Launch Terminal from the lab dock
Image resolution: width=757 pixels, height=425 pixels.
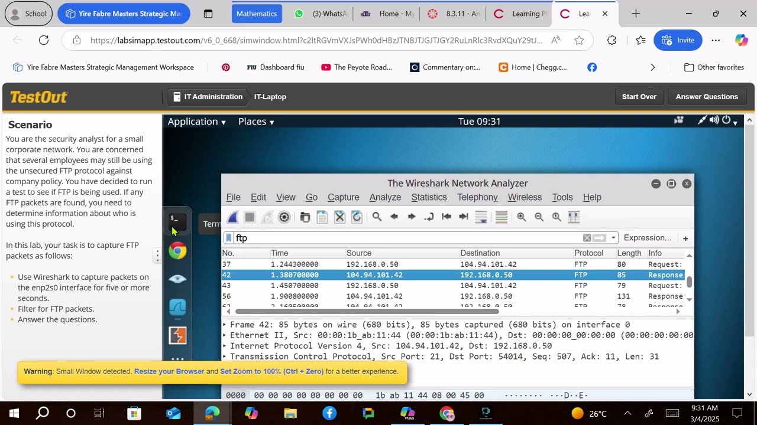(x=177, y=222)
